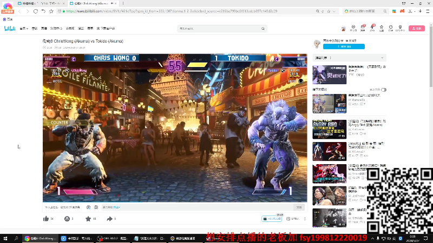This screenshot has width=433, height=243.
Task: Open danmaku settings icon
Action: (96, 207)
